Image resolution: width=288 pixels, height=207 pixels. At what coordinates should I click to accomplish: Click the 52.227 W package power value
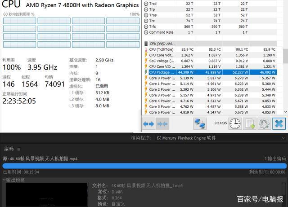tap(240, 72)
